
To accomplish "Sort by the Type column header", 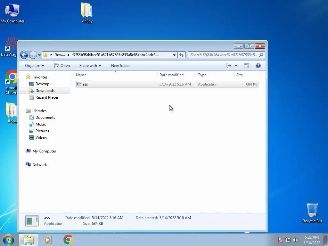I will tap(215, 75).
